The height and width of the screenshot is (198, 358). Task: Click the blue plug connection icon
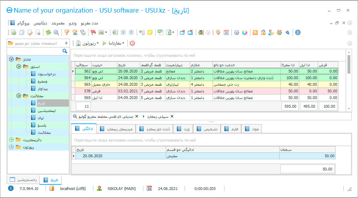[x=287, y=32]
